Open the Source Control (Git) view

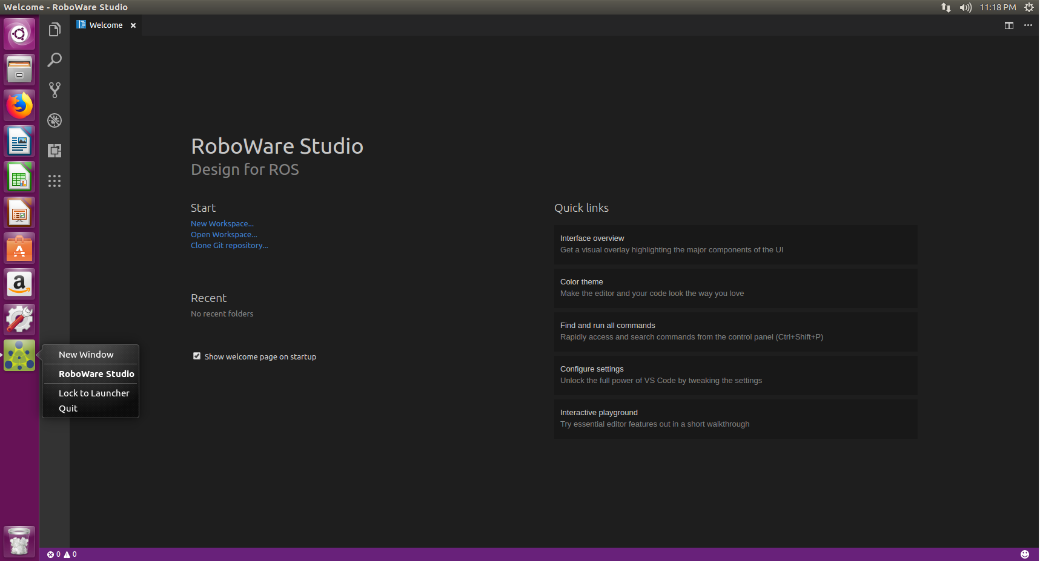click(55, 90)
